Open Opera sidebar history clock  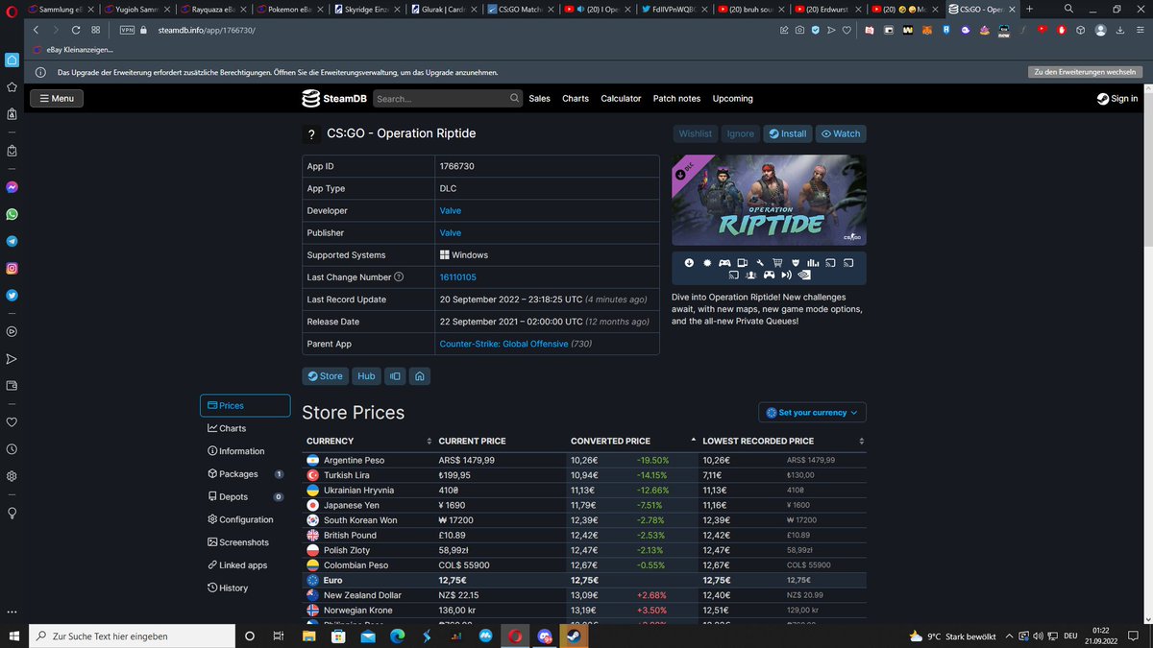(12, 449)
